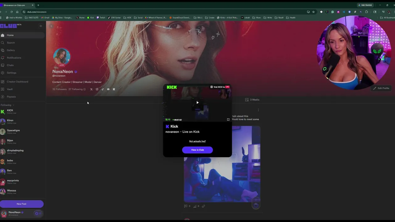Viewport: 395px width, 222px height.
Task: Open the FAVE SLOTS bookmark folder
Action: [32, 18]
